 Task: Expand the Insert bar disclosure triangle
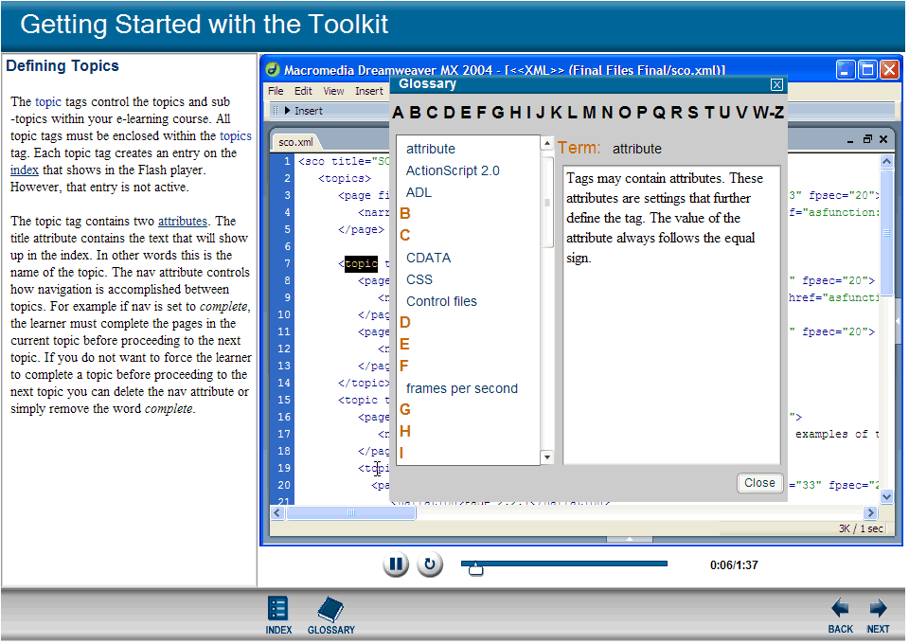tap(287, 111)
